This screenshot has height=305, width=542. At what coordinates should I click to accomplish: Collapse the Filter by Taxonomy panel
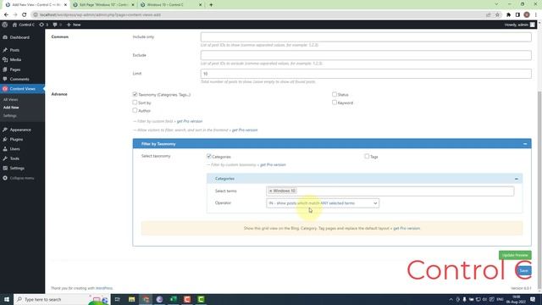pyautogui.click(x=525, y=144)
